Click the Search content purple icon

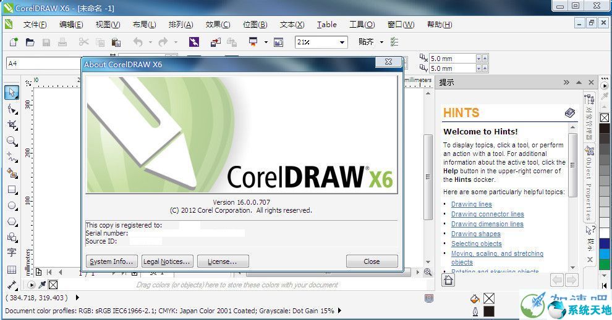click(x=194, y=42)
